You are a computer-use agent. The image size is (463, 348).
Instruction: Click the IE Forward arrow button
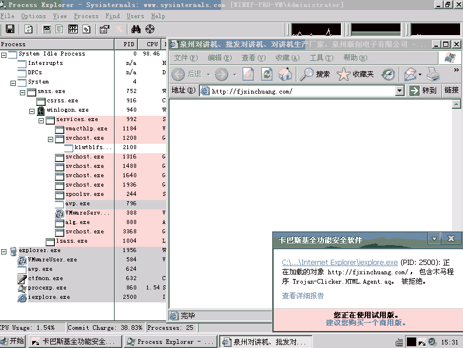pos(222,74)
